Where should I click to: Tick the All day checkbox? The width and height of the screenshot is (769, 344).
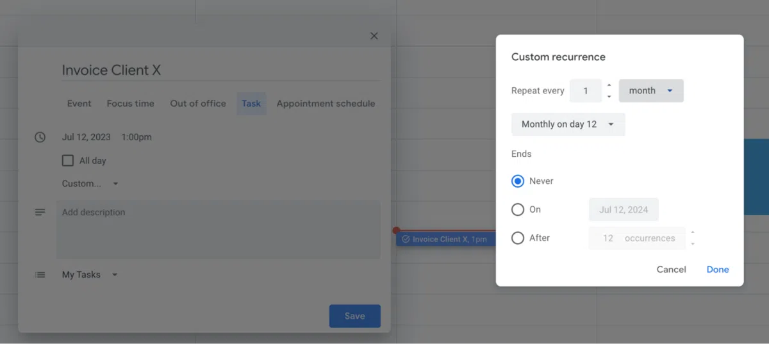click(68, 161)
